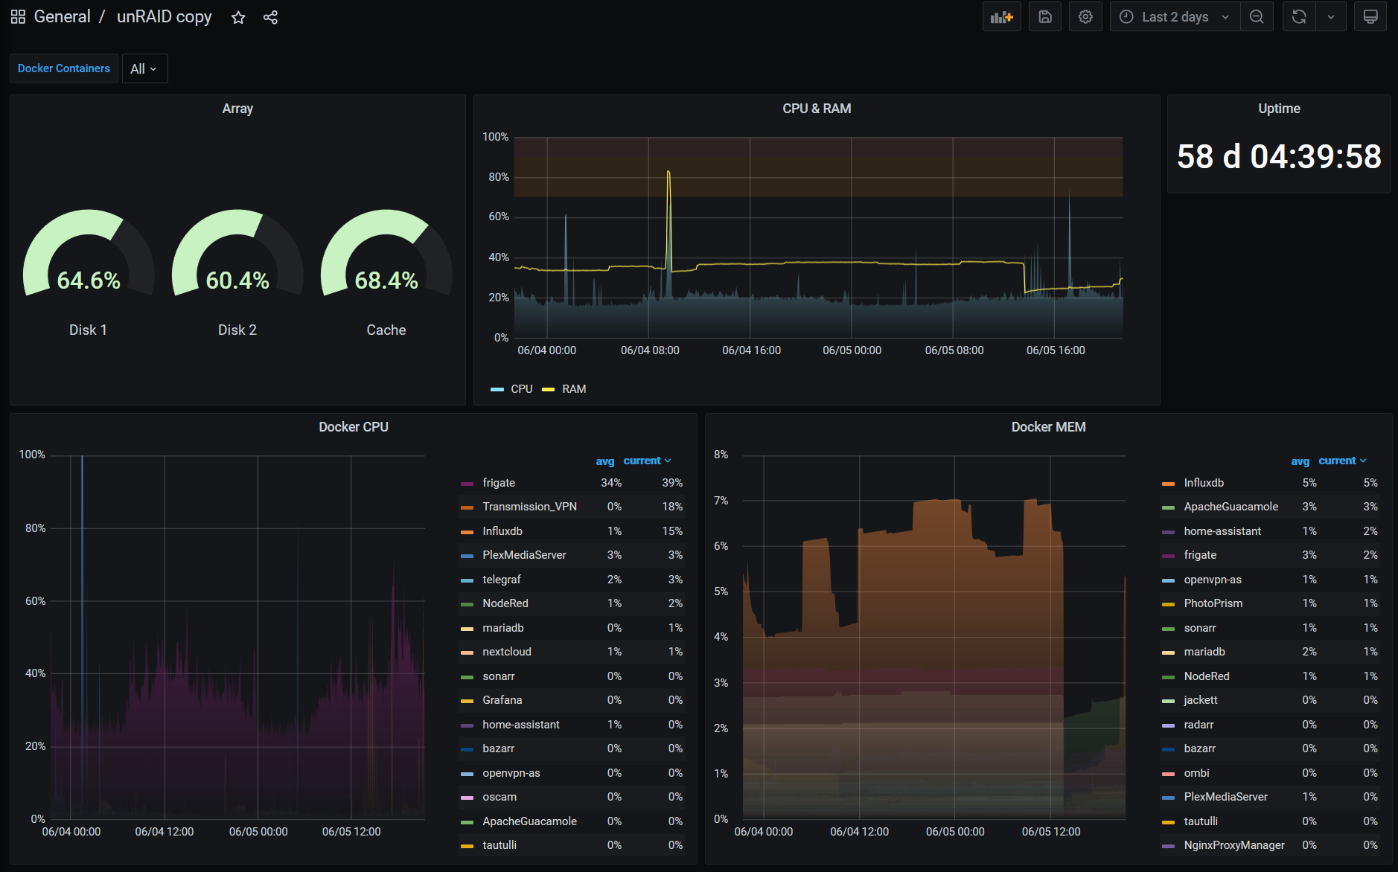
Task: Open the Docker MEM panel title menu
Action: [1048, 427]
